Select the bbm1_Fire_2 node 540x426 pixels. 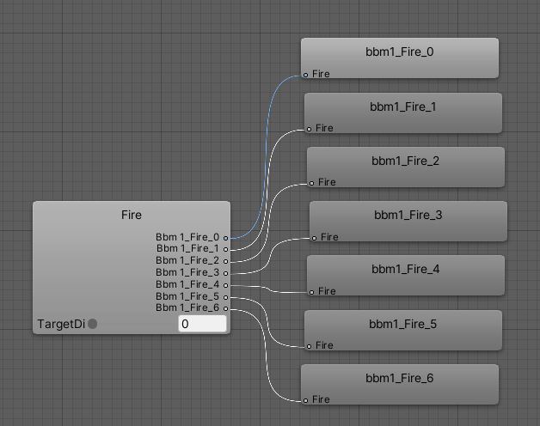(x=406, y=161)
